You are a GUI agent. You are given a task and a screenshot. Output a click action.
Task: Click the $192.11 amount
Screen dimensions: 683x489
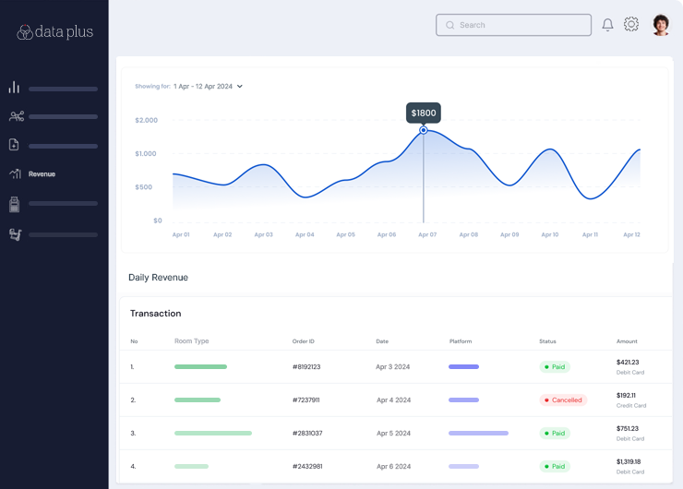point(626,396)
